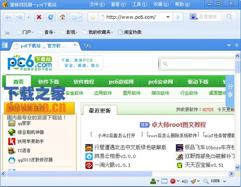Open the navigation history dropdown arrow
The height and width of the screenshot is (187, 241).
tap(29, 17)
